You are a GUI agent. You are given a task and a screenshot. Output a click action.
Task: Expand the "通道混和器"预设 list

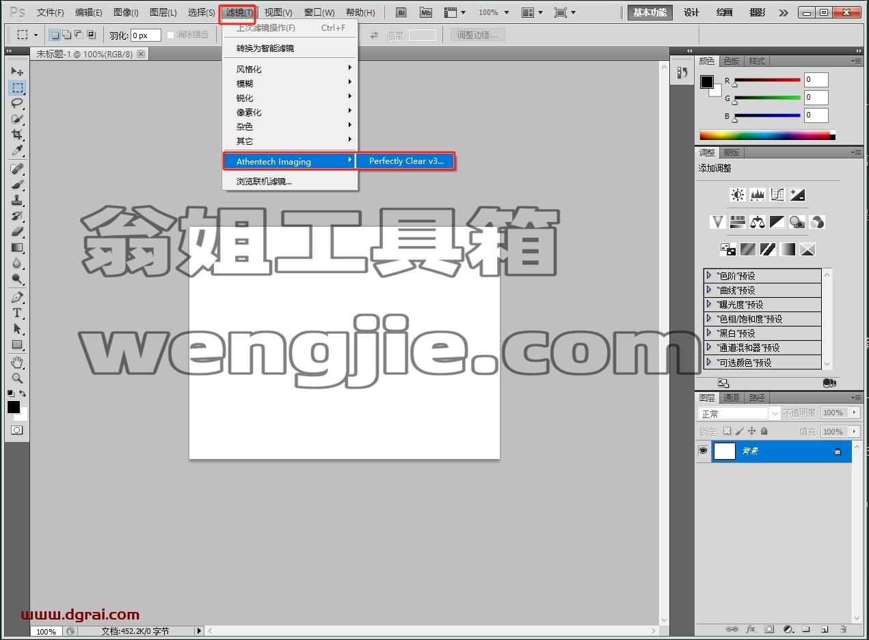pyautogui.click(x=709, y=348)
